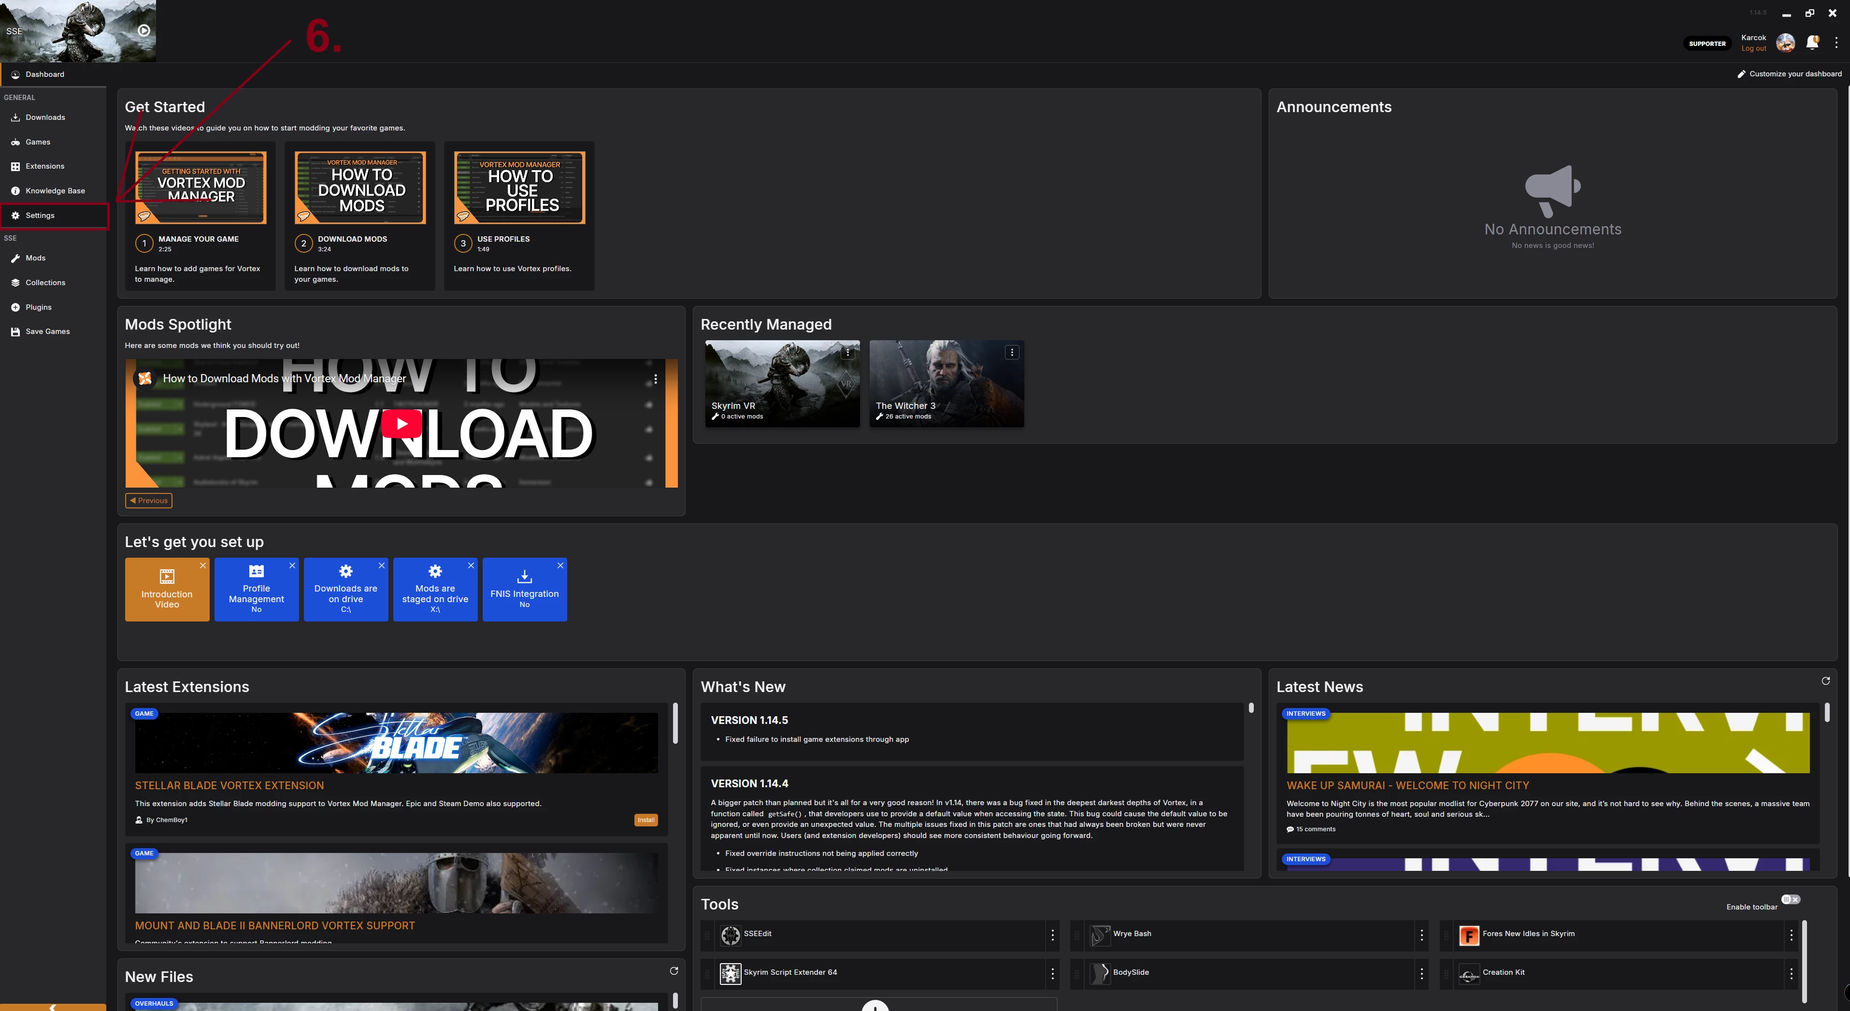
Task: Open the Mods page
Action: click(53, 258)
